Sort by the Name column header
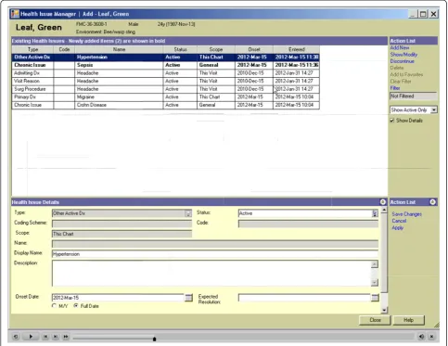Viewport: 448px width, 346px height. pyautogui.click(x=119, y=49)
